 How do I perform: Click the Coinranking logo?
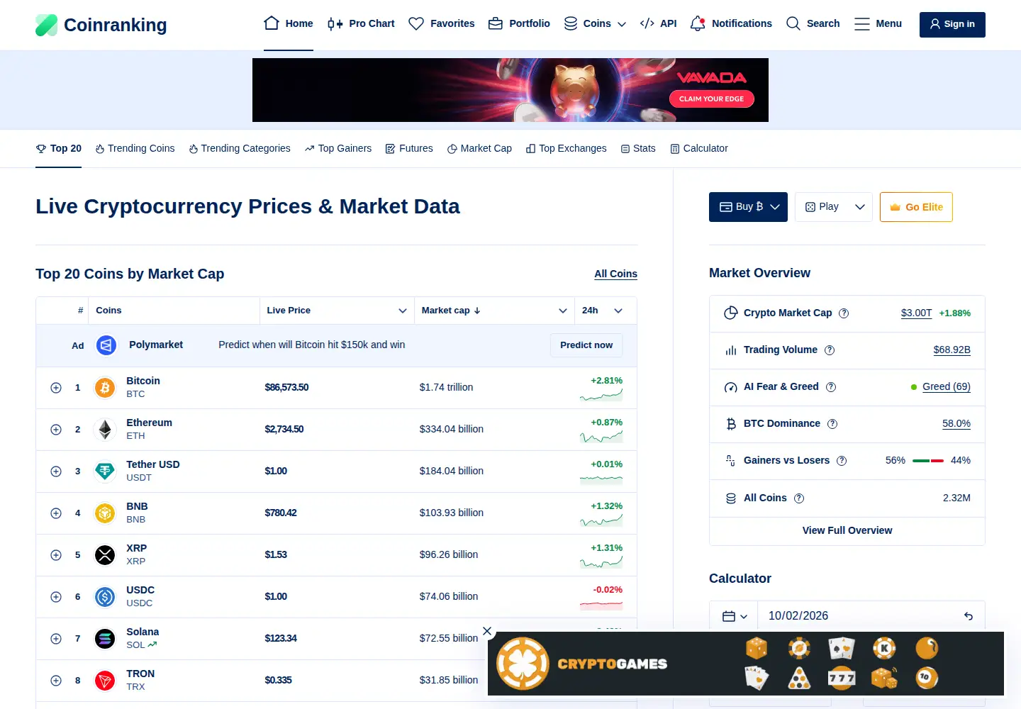tap(101, 25)
